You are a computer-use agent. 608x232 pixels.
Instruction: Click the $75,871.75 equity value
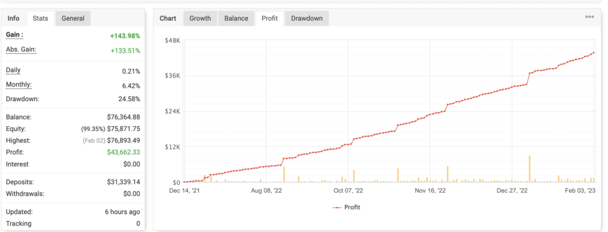coord(123,129)
